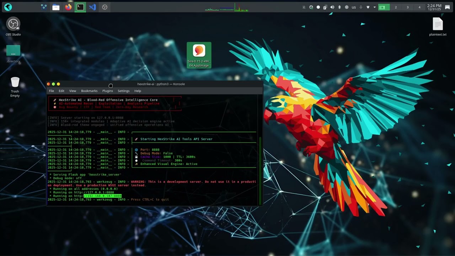Show the desktop using panel's far-right icon

447,7
